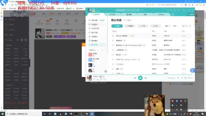Image resolution: width=206 pixels, height=116 pixels.
Task: Like the song 心愿便利贴
Action: point(113,50)
